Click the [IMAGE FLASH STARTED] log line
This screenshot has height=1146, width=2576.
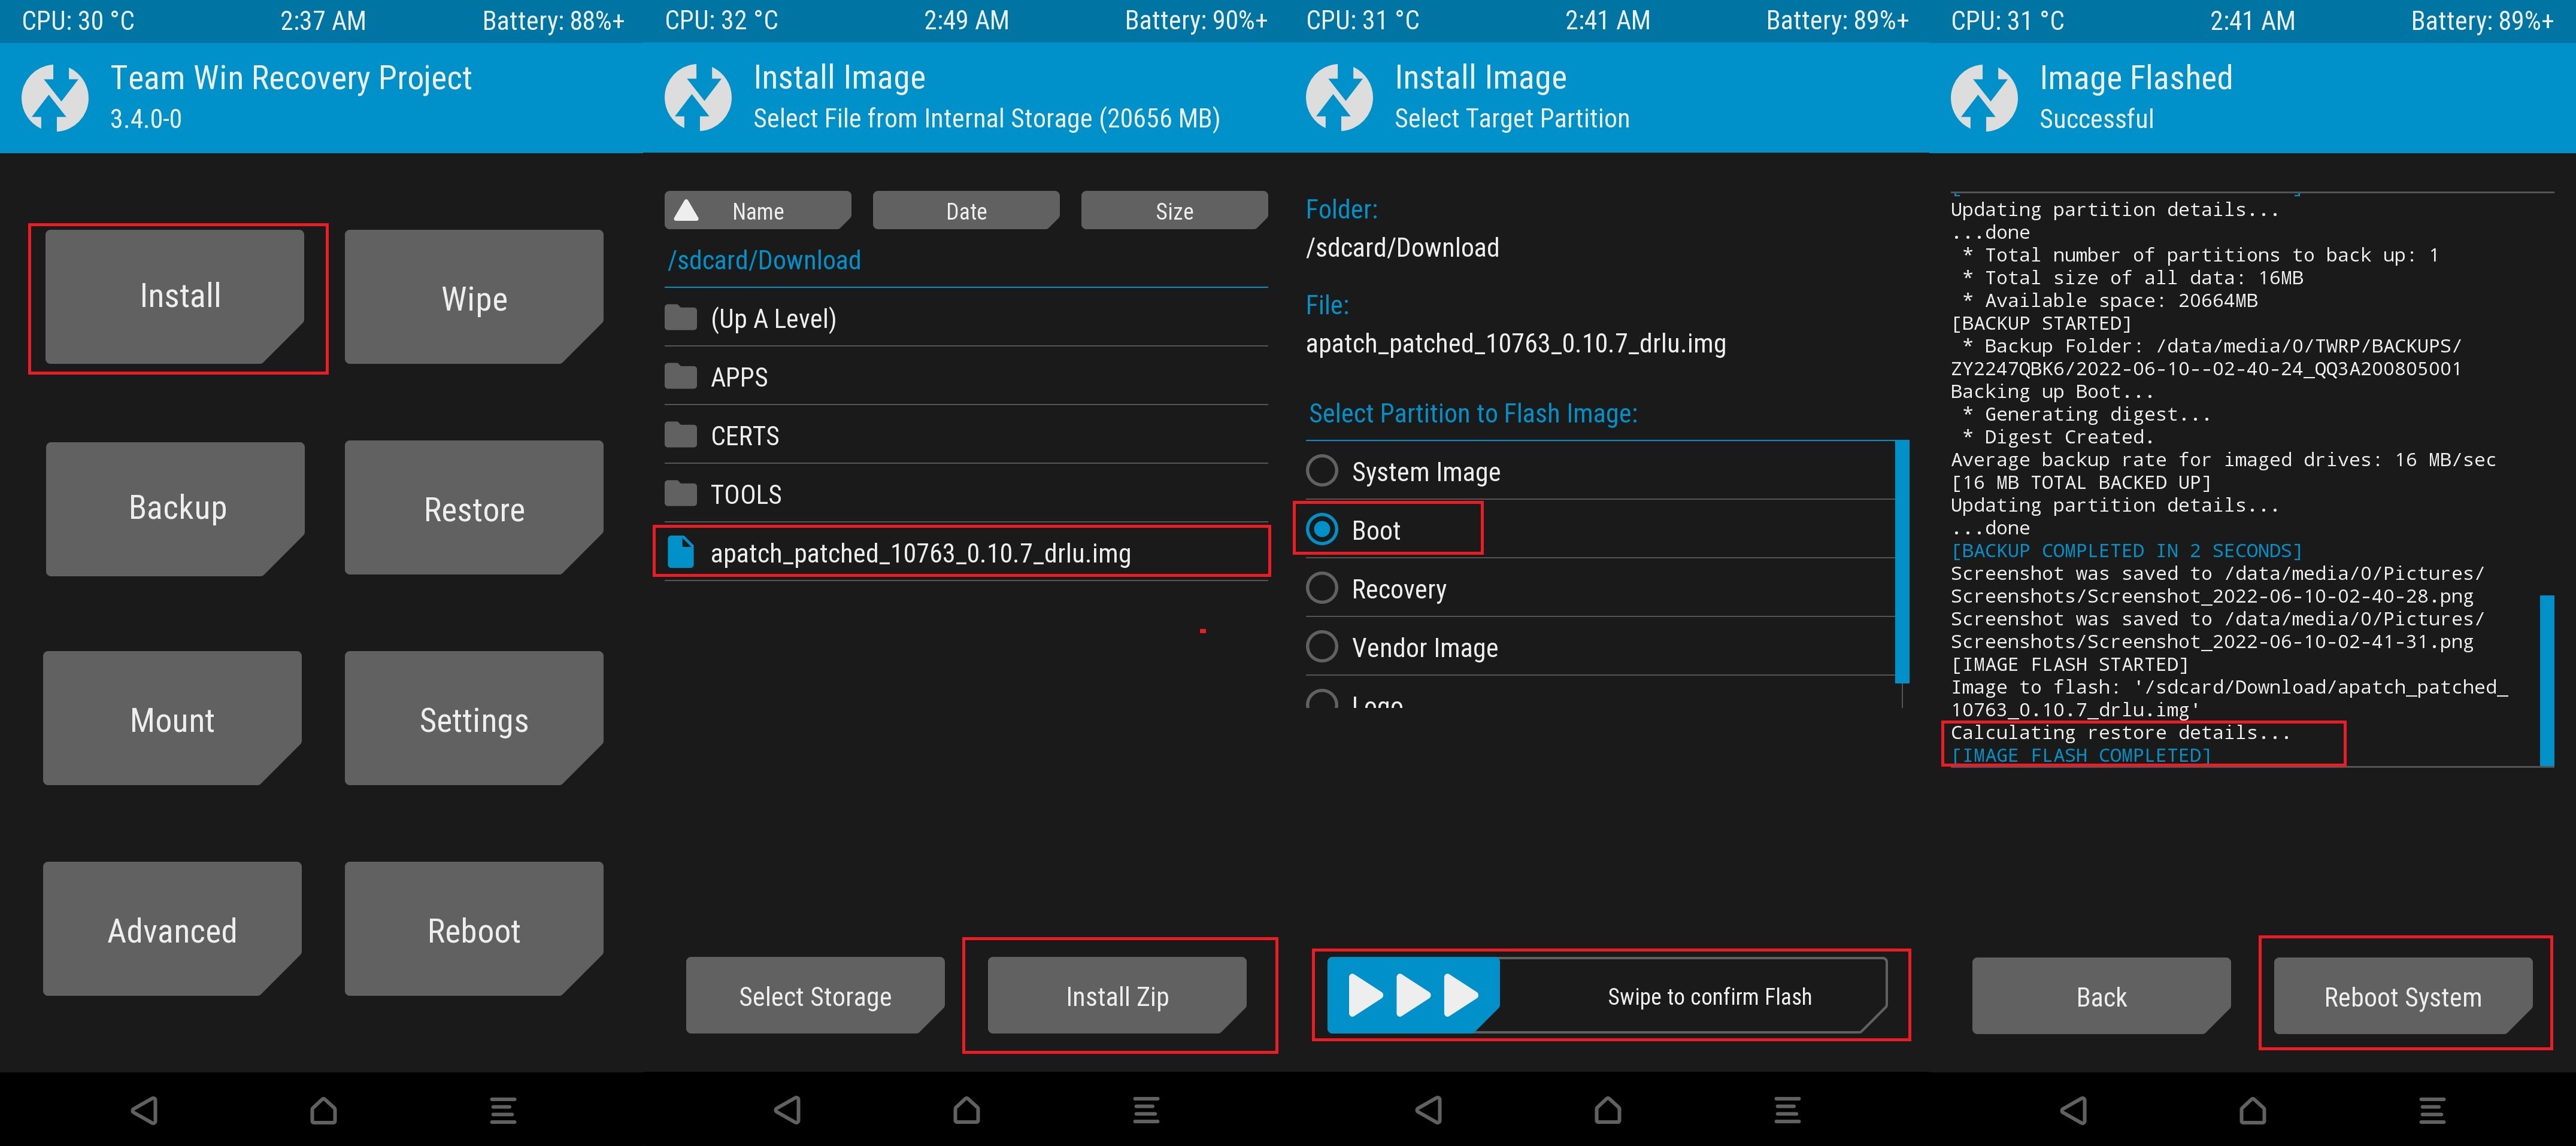point(2069,664)
